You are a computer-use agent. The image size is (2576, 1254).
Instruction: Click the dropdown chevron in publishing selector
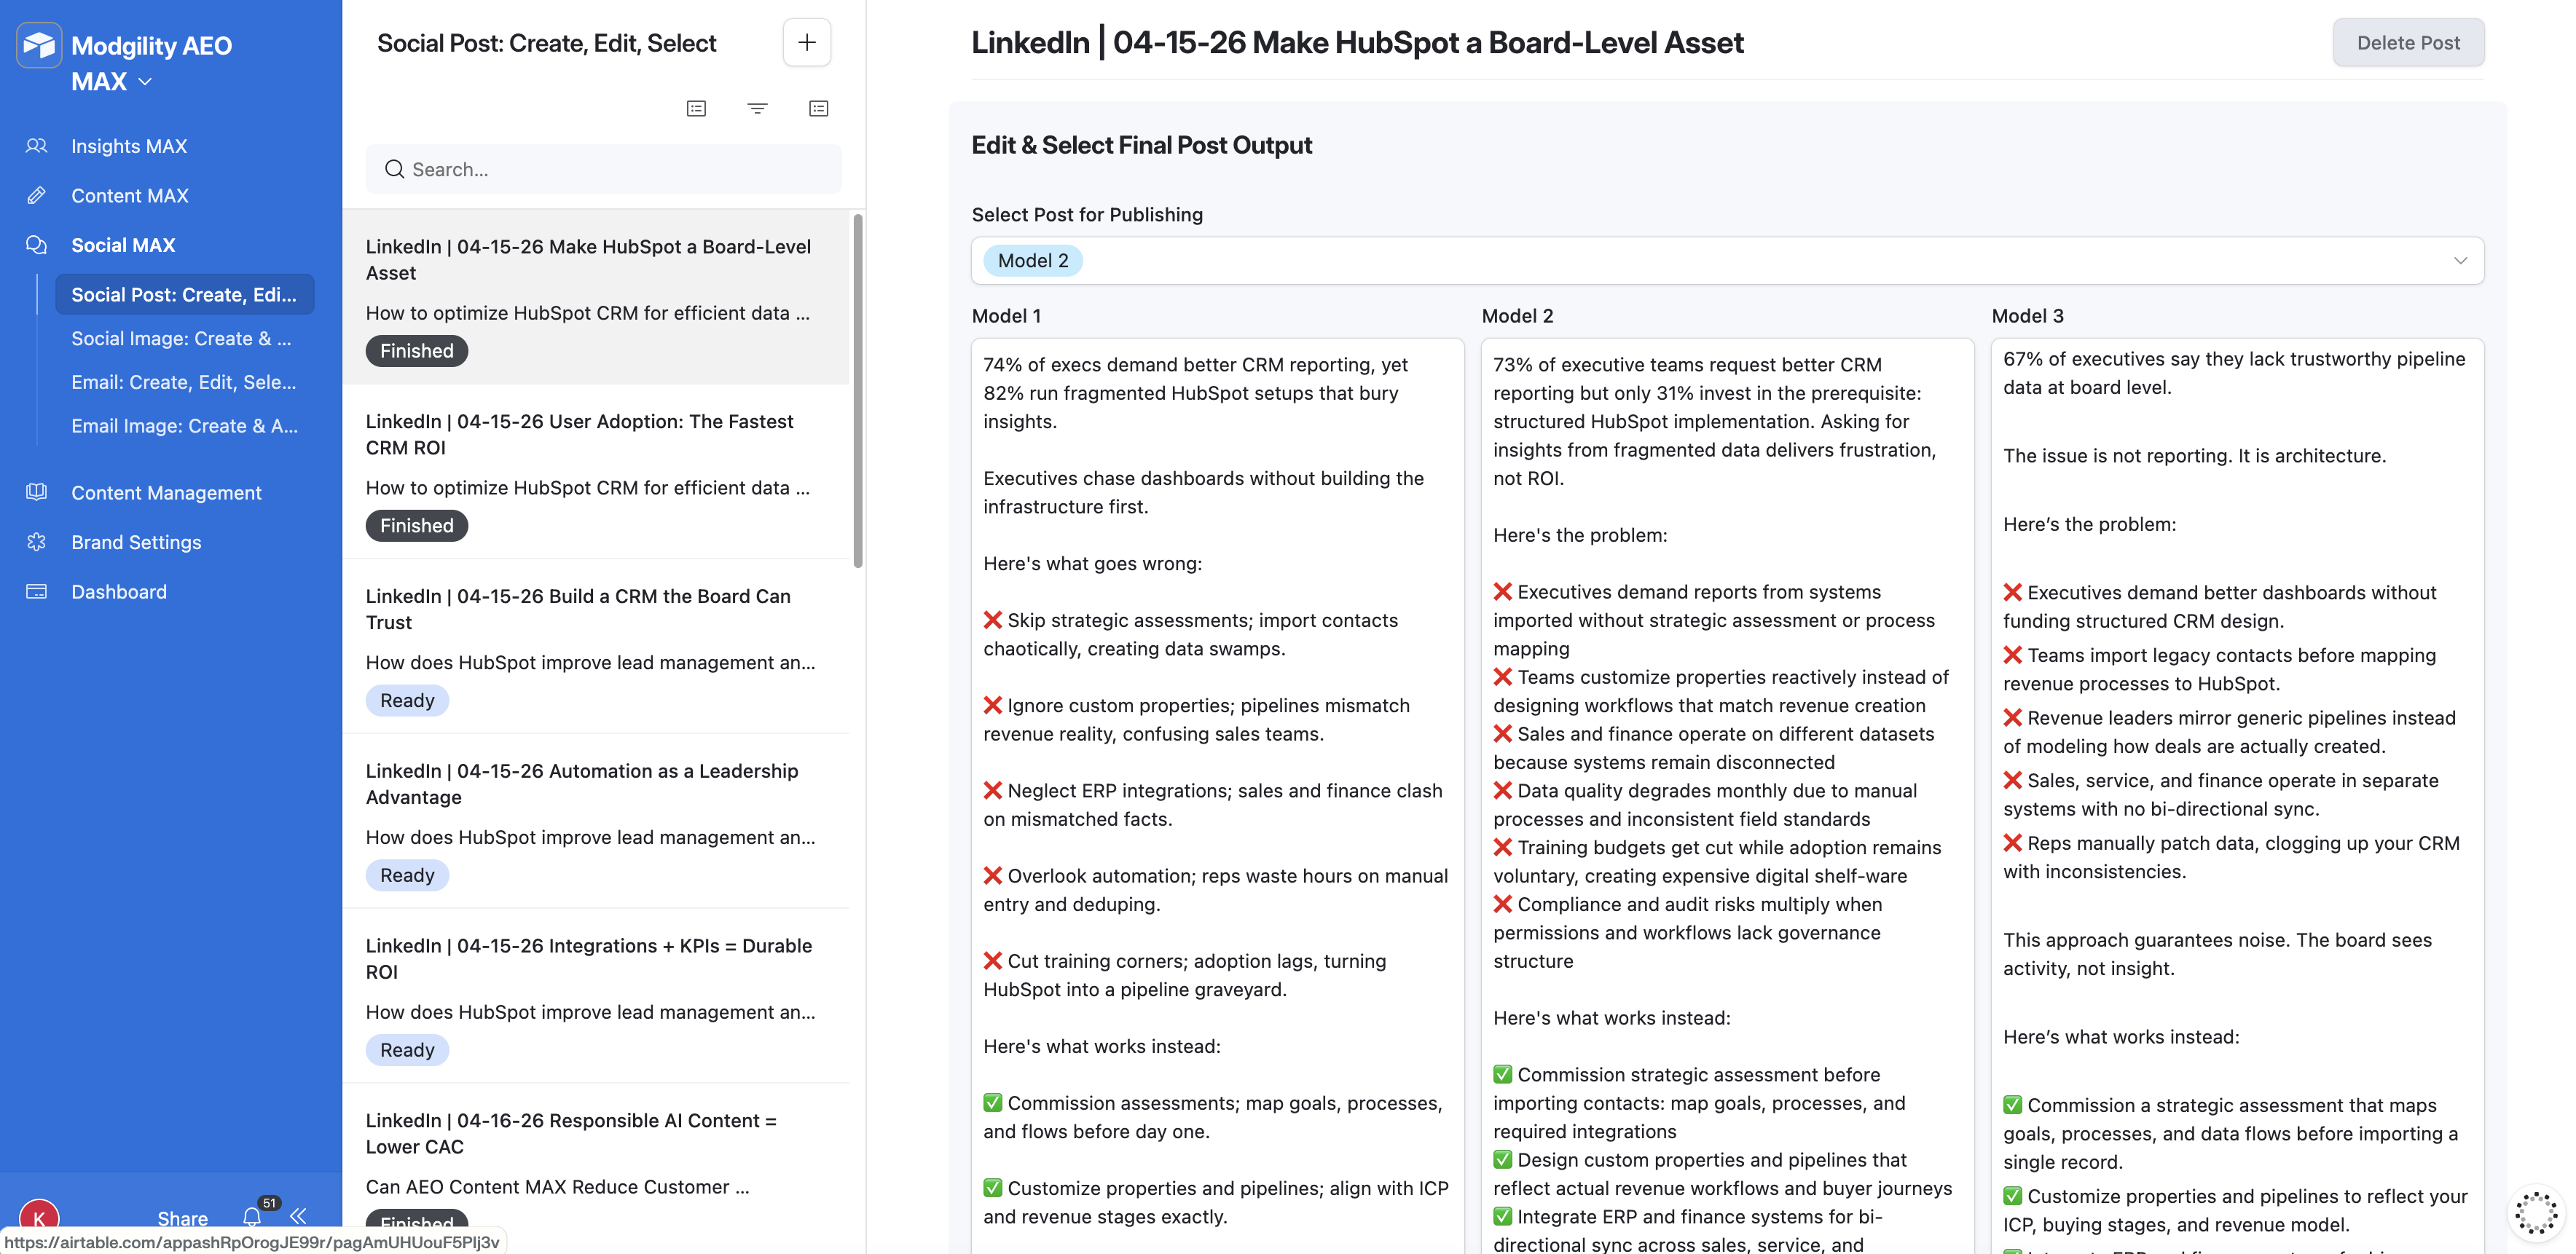pyautogui.click(x=2460, y=261)
